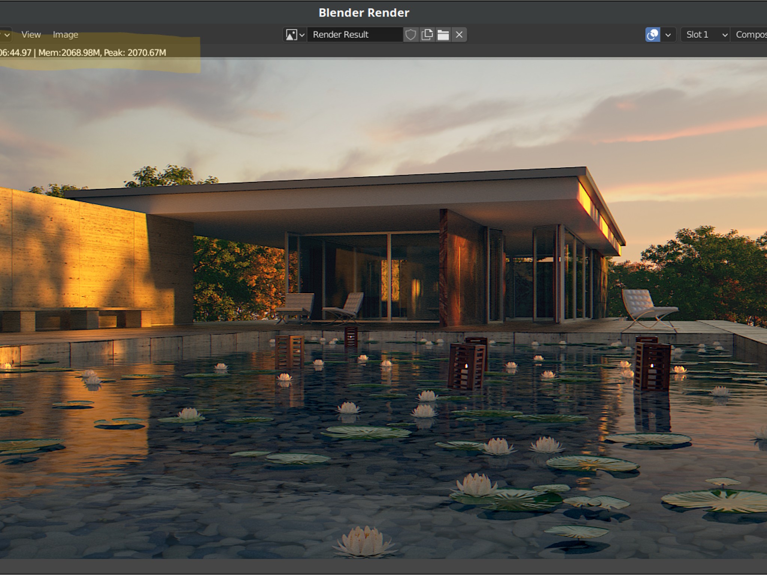Open the View menu
Image resolution: width=767 pixels, height=575 pixels.
coord(31,35)
